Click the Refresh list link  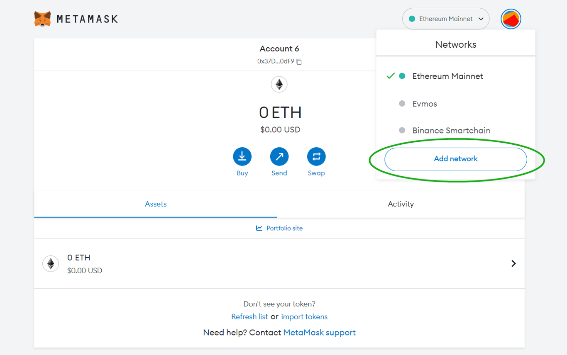(249, 317)
